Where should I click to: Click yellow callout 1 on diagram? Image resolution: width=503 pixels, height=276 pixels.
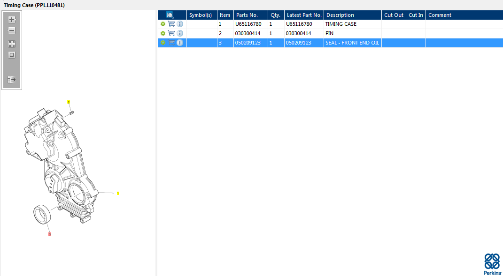click(x=118, y=194)
